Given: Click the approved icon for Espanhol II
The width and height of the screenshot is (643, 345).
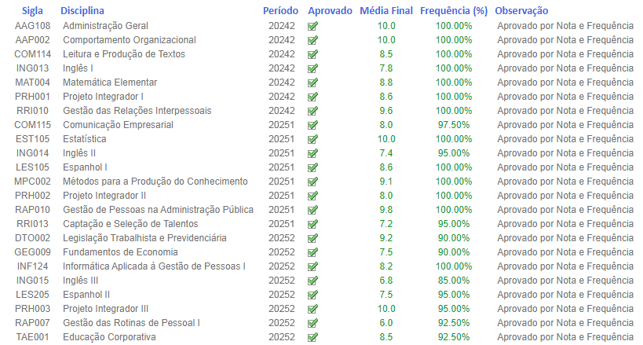Looking at the screenshot, I should pyautogui.click(x=313, y=295).
